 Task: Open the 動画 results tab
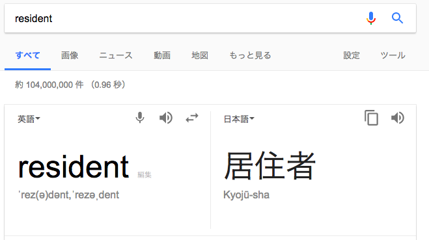162,55
